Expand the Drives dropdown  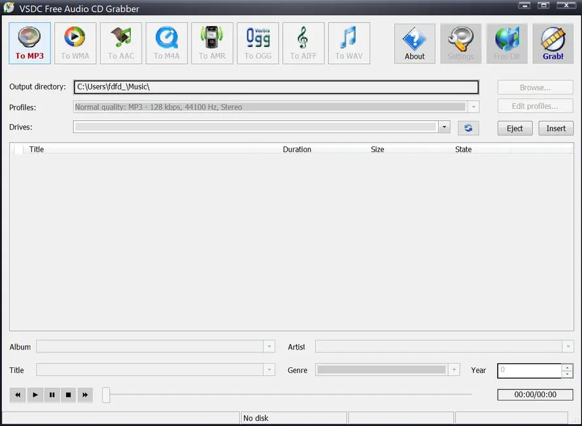tap(444, 127)
